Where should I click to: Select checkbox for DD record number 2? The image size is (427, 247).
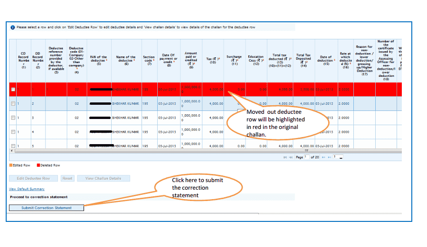click(x=13, y=103)
